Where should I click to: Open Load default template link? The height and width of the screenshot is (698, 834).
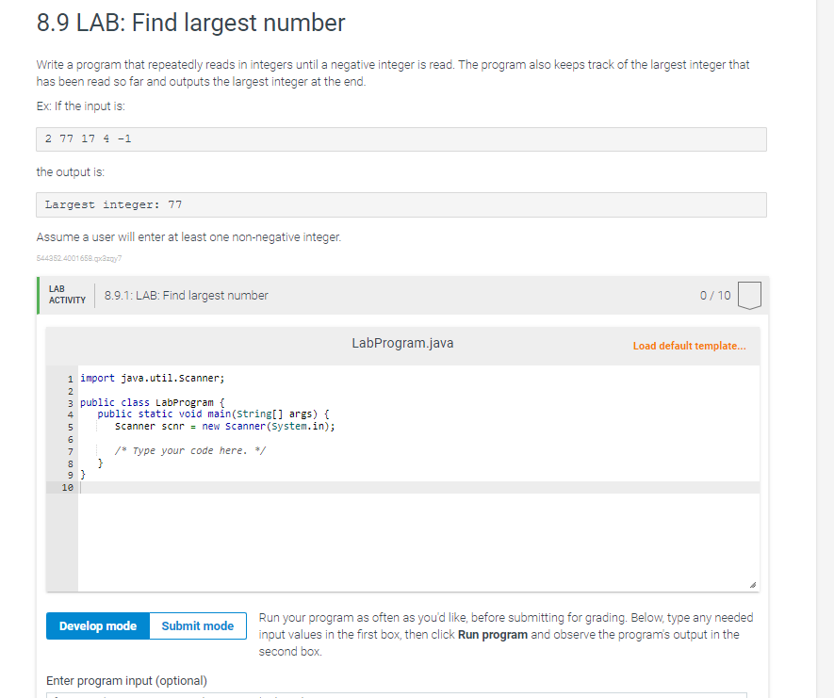(689, 346)
